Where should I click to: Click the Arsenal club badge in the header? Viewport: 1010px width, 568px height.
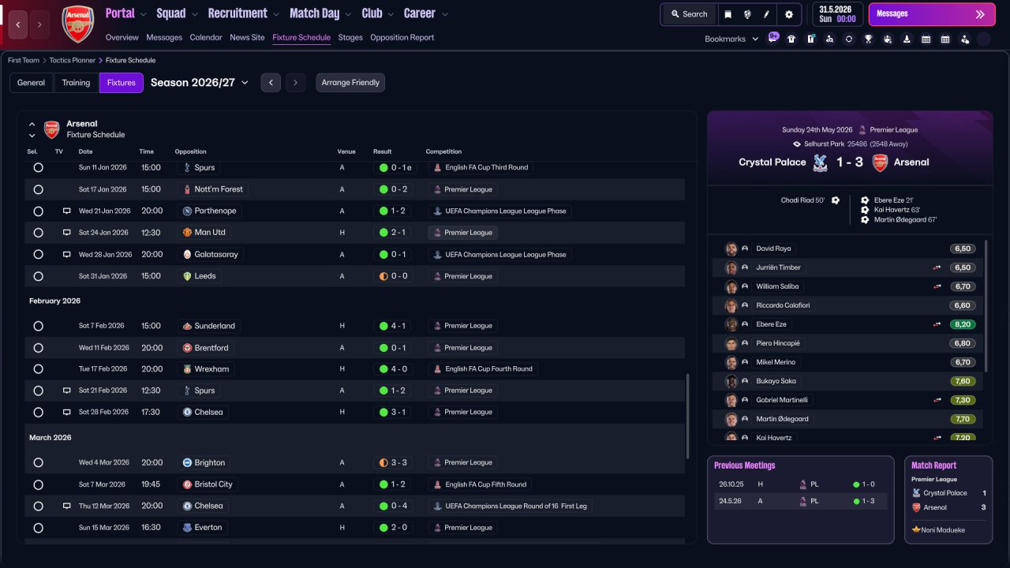(77, 24)
